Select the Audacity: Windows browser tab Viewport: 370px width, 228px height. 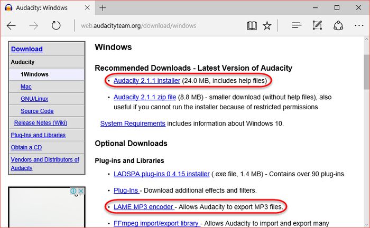pyautogui.click(x=42, y=8)
